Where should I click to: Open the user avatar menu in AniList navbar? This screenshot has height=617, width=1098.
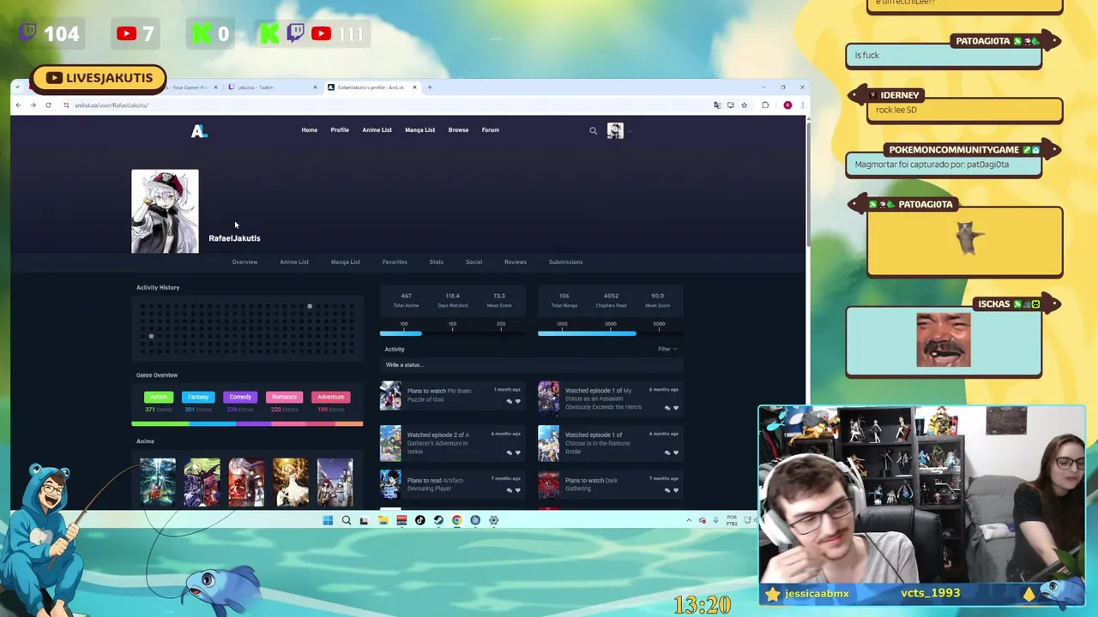point(616,130)
